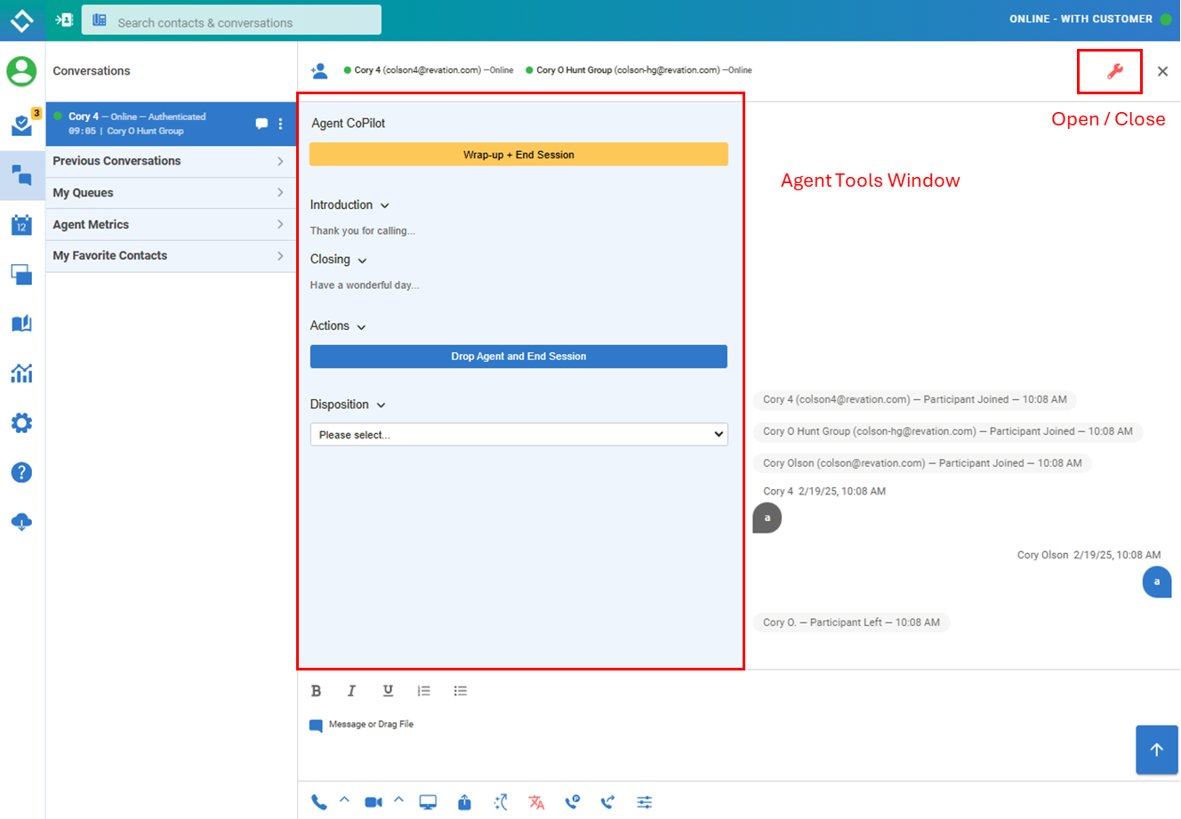Open the My Queues section
The height and width of the screenshot is (819, 1181).
[170, 193]
